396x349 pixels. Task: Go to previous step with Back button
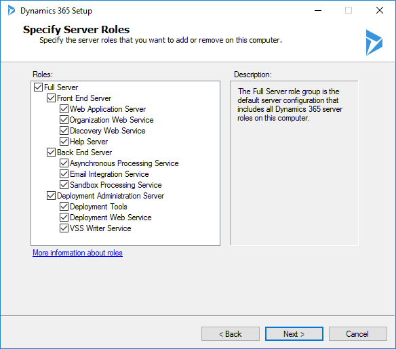click(x=231, y=334)
